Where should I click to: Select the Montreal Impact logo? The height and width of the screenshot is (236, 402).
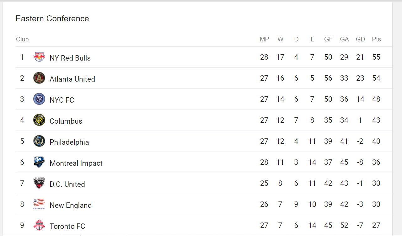(39, 162)
